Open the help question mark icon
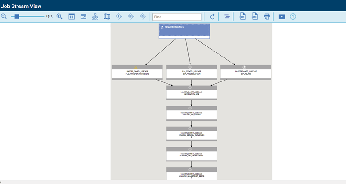 [x=293, y=17]
